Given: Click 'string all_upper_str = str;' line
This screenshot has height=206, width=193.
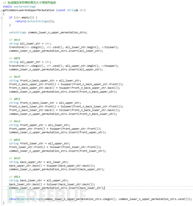Looking at the screenshot, I should tap(30, 62).
